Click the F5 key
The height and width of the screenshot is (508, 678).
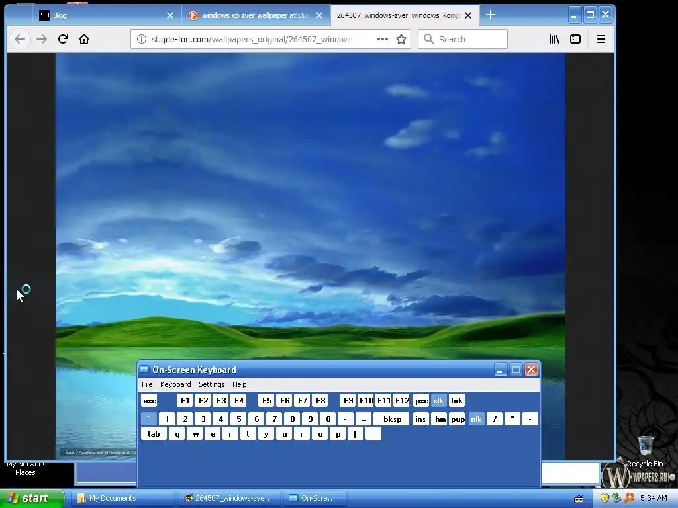[267, 400]
